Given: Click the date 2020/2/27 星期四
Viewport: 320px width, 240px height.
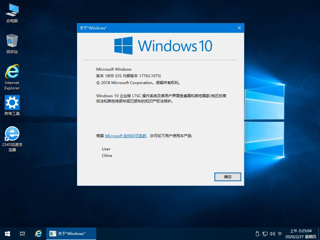Looking at the screenshot, I should coord(301,237).
